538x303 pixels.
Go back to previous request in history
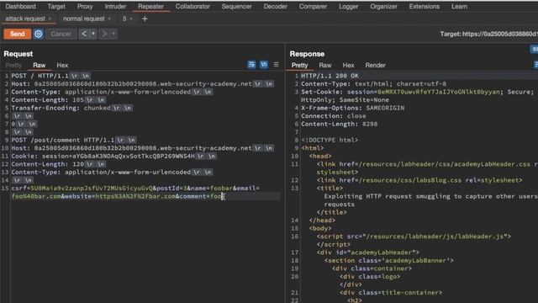[84, 34]
